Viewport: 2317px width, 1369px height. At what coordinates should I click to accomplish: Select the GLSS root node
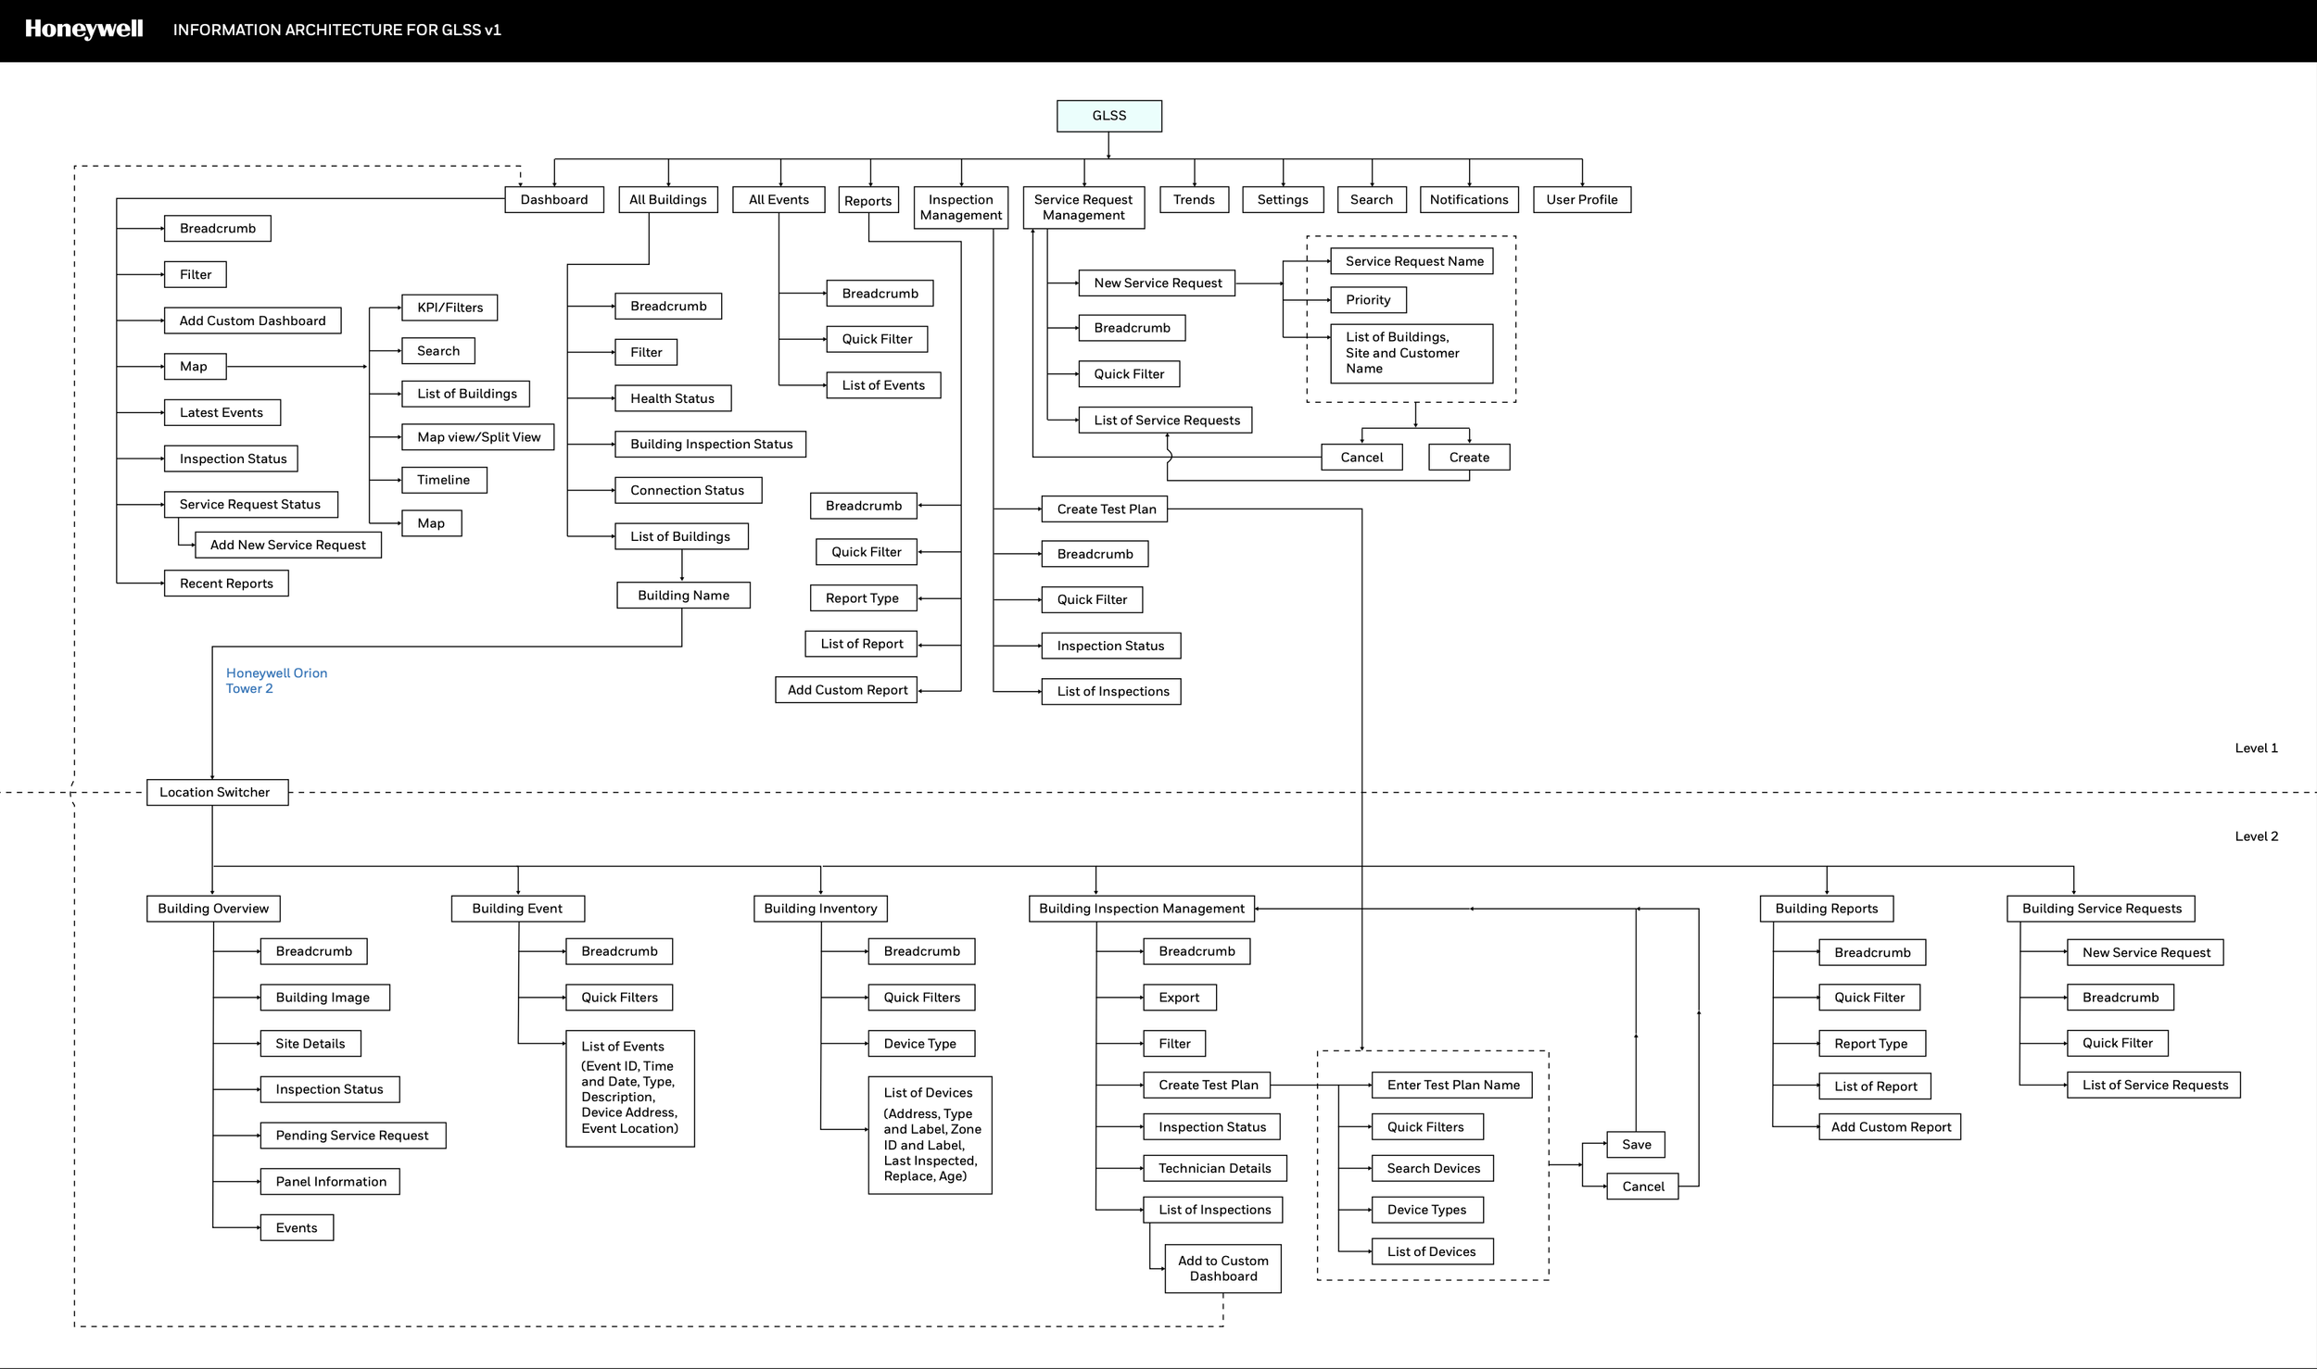click(x=1108, y=116)
